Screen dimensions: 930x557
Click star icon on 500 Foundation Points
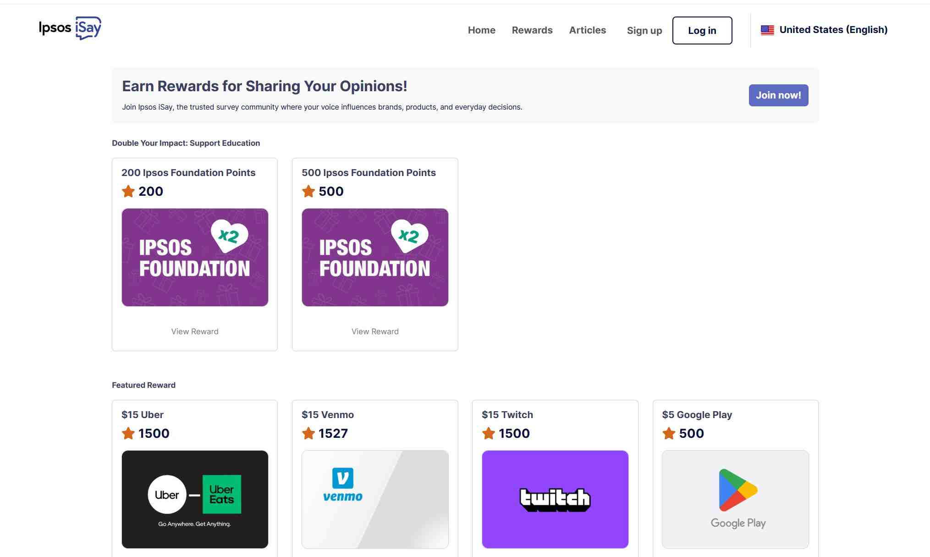pos(308,191)
